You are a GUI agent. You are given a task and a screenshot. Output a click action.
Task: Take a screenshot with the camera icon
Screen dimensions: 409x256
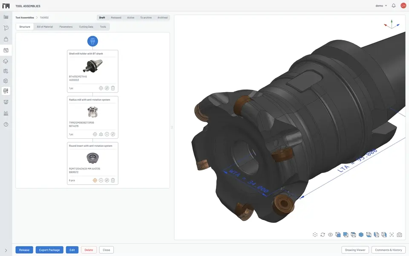tap(399, 235)
